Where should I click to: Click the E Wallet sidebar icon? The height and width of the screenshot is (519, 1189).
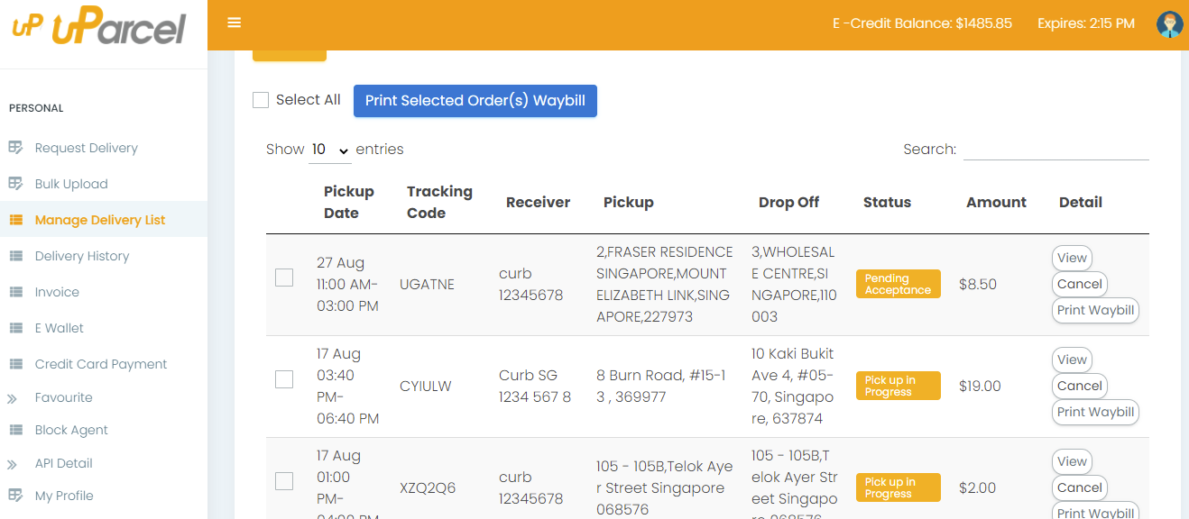click(15, 328)
